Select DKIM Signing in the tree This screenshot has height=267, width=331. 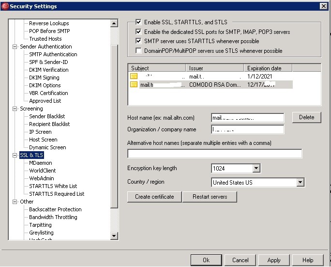point(44,78)
